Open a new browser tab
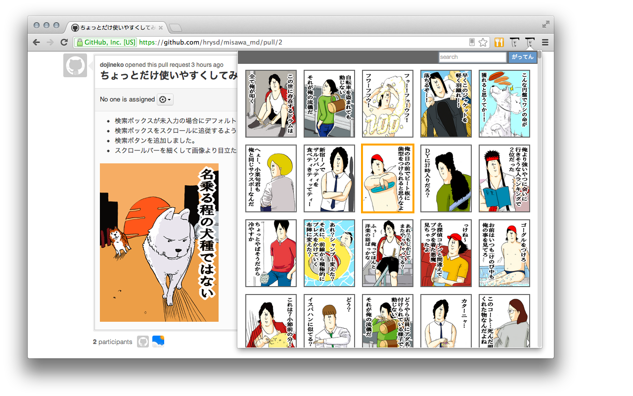The width and height of the screenshot is (633, 396). pyautogui.click(x=175, y=27)
